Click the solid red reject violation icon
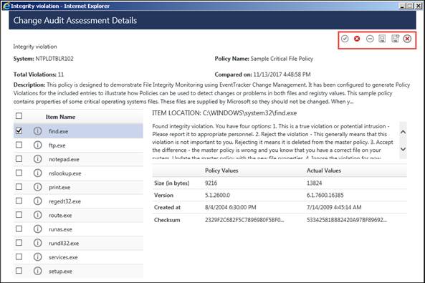Image resolution: width=425 pixels, height=283 pixels. (357, 39)
